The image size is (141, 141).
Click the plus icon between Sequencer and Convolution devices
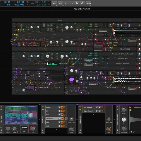pyautogui.click(x=114, y=120)
